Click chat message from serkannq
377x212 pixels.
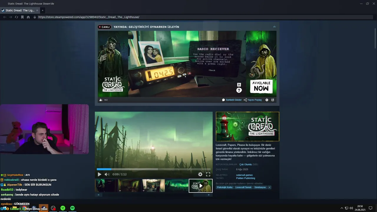30,197
